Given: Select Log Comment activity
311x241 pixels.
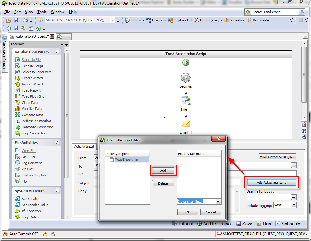Looking at the screenshot, I should (x=32, y=163).
